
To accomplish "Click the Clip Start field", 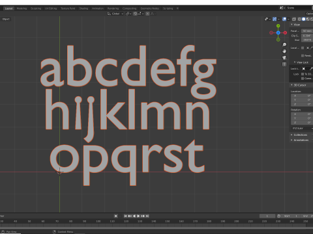I will tap(307, 36).
